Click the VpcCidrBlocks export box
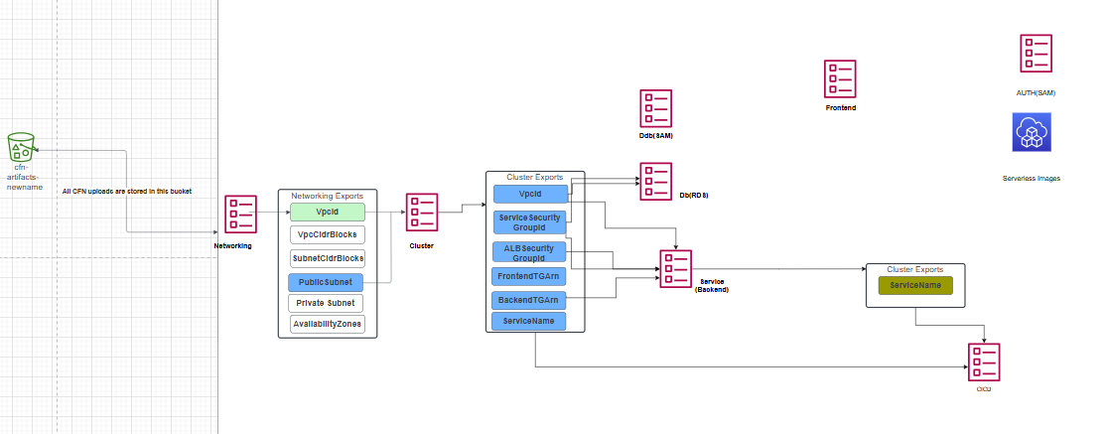This screenshot has width=1105, height=434. point(328,235)
